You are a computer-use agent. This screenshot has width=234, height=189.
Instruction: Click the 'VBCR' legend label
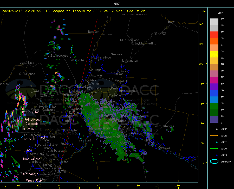224,136
